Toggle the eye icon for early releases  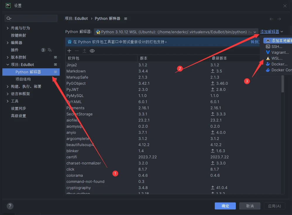[x=92, y=51]
